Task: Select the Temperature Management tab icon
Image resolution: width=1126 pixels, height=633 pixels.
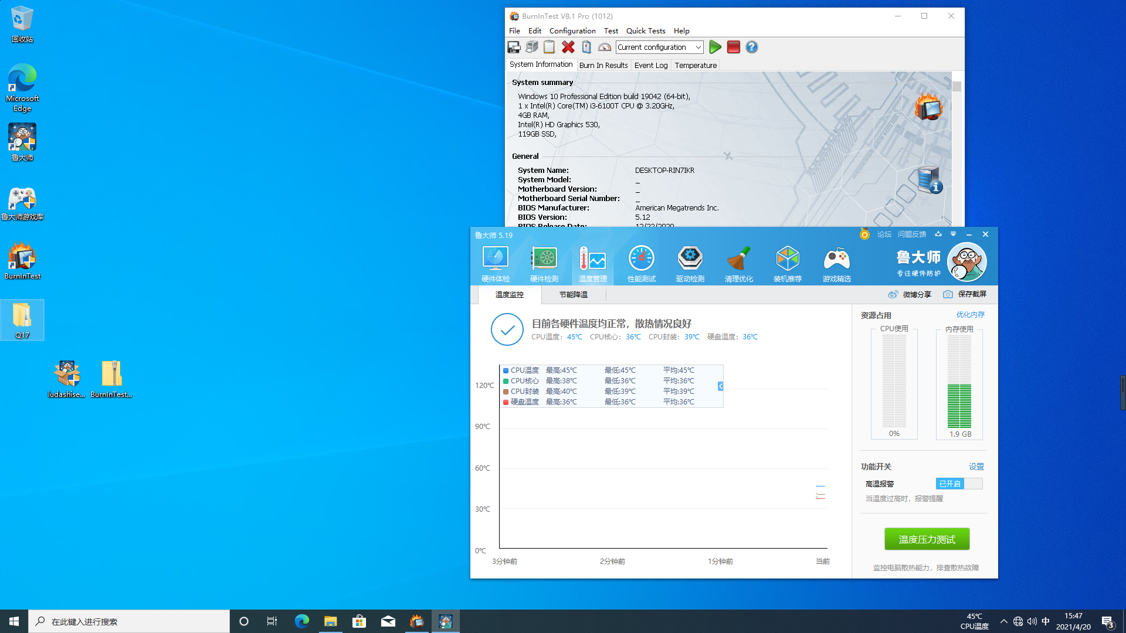Action: click(x=592, y=263)
